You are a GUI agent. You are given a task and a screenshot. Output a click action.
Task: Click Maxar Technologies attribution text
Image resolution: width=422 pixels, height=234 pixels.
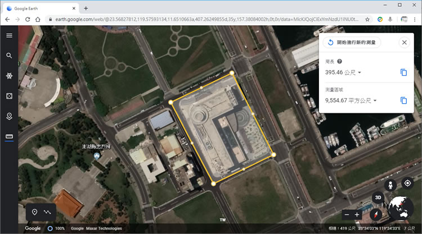[x=104, y=228]
